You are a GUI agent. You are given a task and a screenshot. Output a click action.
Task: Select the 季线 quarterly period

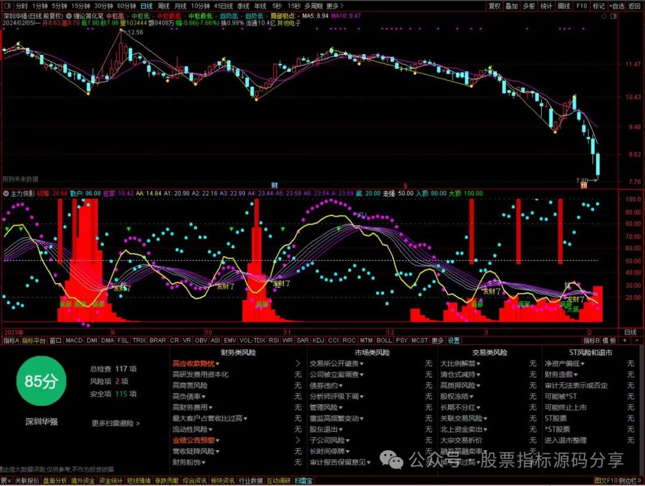click(x=243, y=6)
